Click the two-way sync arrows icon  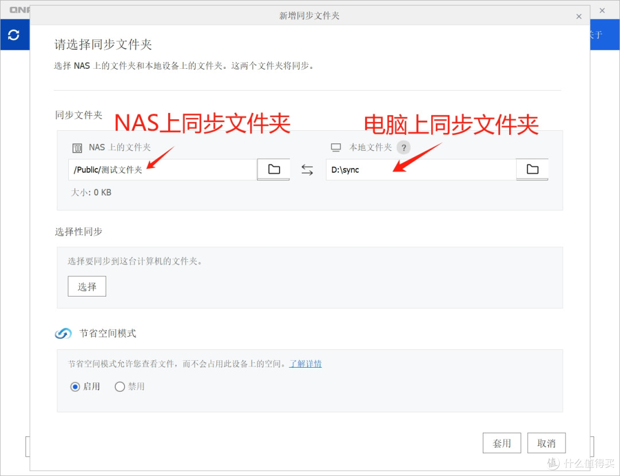click(307, 170)
